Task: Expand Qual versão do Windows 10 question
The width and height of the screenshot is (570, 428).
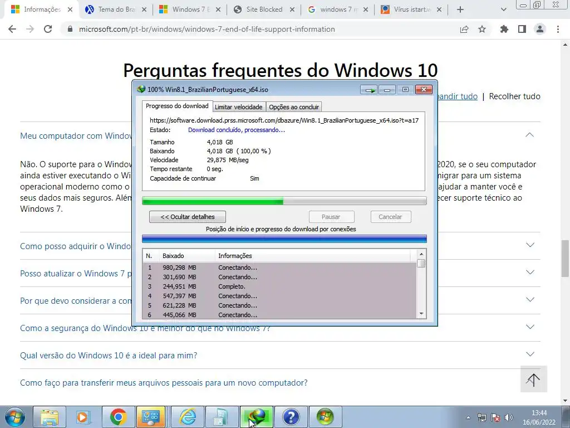Action: point(530,354)
